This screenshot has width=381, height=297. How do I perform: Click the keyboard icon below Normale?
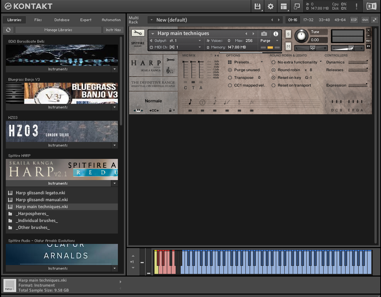coord(138,110)
